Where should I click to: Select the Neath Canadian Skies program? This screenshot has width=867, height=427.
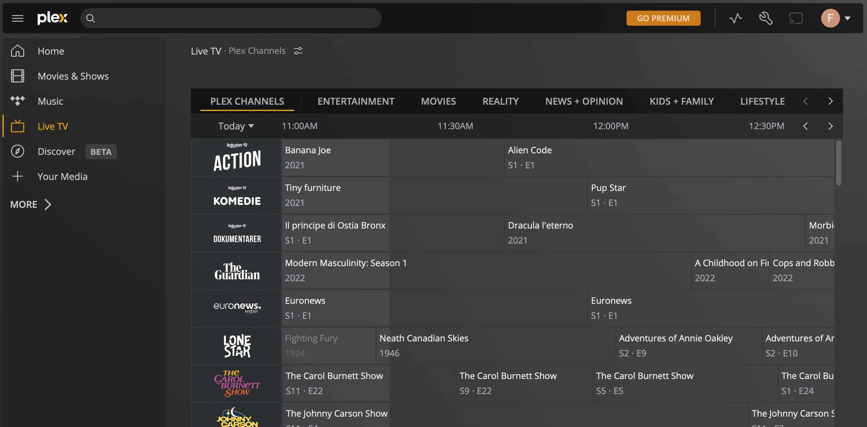[x=495, y=346]
